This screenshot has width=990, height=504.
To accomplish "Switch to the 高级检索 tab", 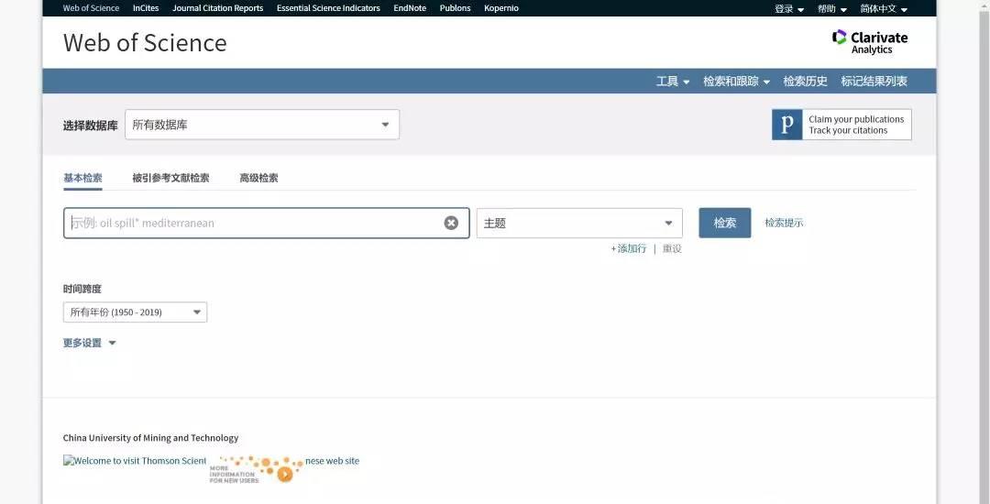I will click(258, 178).
